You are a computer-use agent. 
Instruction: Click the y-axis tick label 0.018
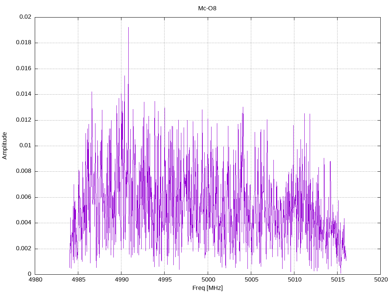(24, 42)
